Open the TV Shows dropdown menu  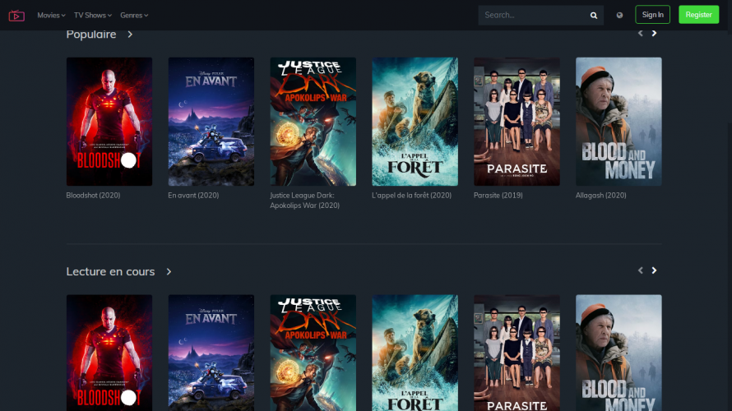point(93,16)
